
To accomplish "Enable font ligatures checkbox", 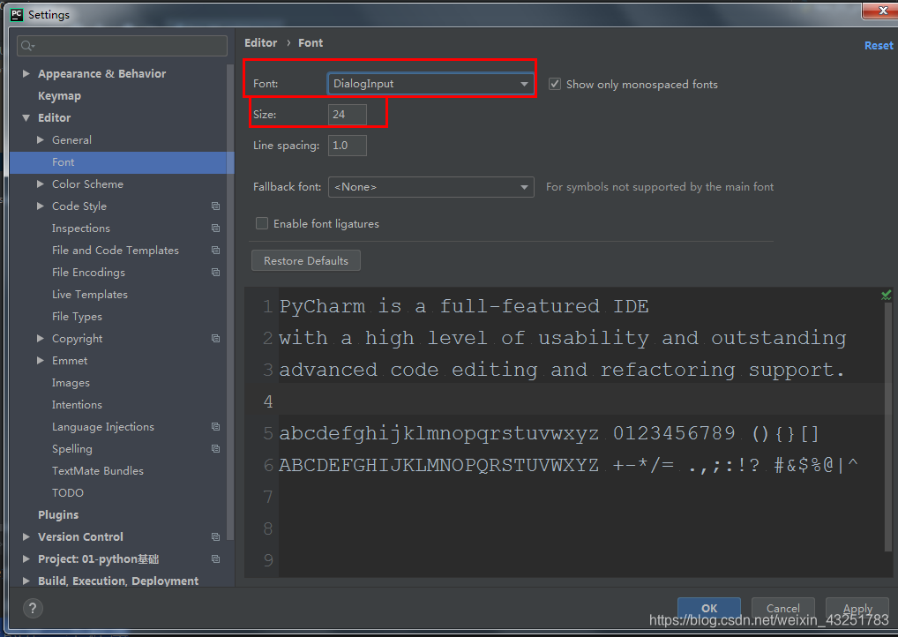I will pyautogui.click(x=262, y=223).
